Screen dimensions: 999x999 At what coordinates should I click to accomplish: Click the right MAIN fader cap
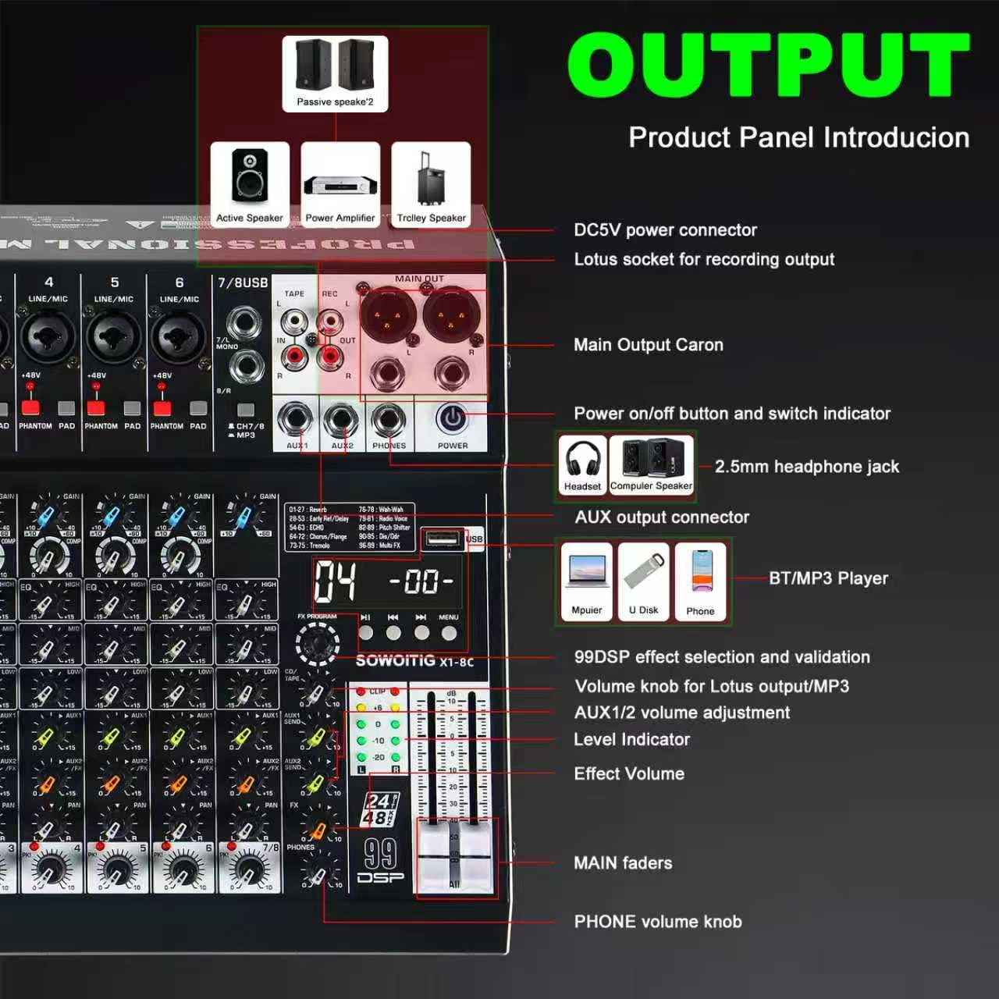[475, 857]
